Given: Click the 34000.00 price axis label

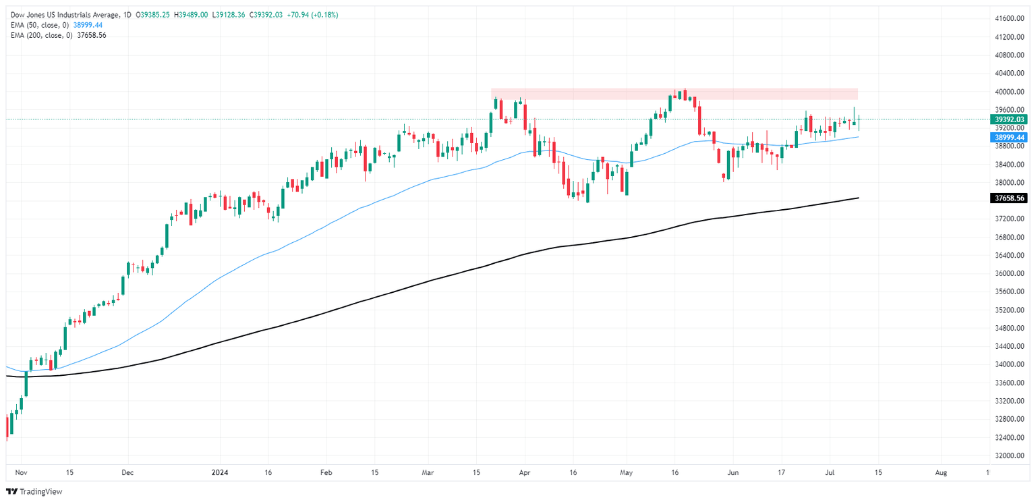Looking at the screenshot, I should pyautogui.click(x=1010, y=365).
